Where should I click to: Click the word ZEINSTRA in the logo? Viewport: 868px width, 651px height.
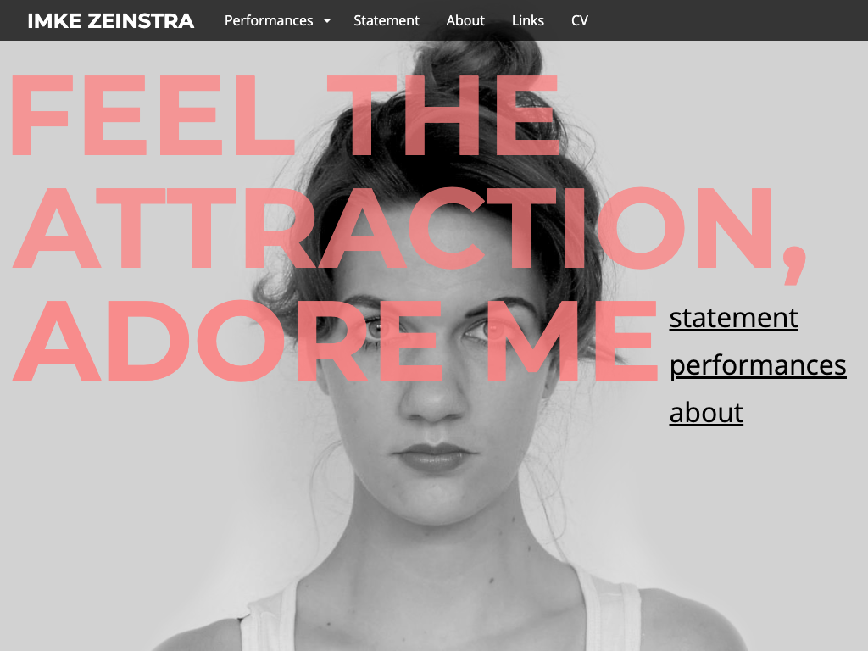142,20
